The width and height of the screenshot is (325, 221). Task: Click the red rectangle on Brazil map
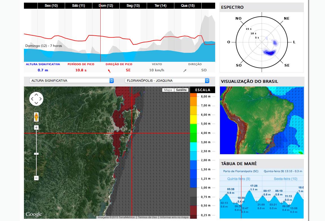pyautogui.click(x=269, y=141)
